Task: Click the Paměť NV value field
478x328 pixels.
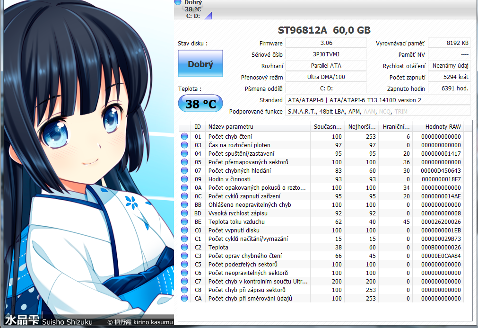Action: pyautogui.click(x=450, y=54)
